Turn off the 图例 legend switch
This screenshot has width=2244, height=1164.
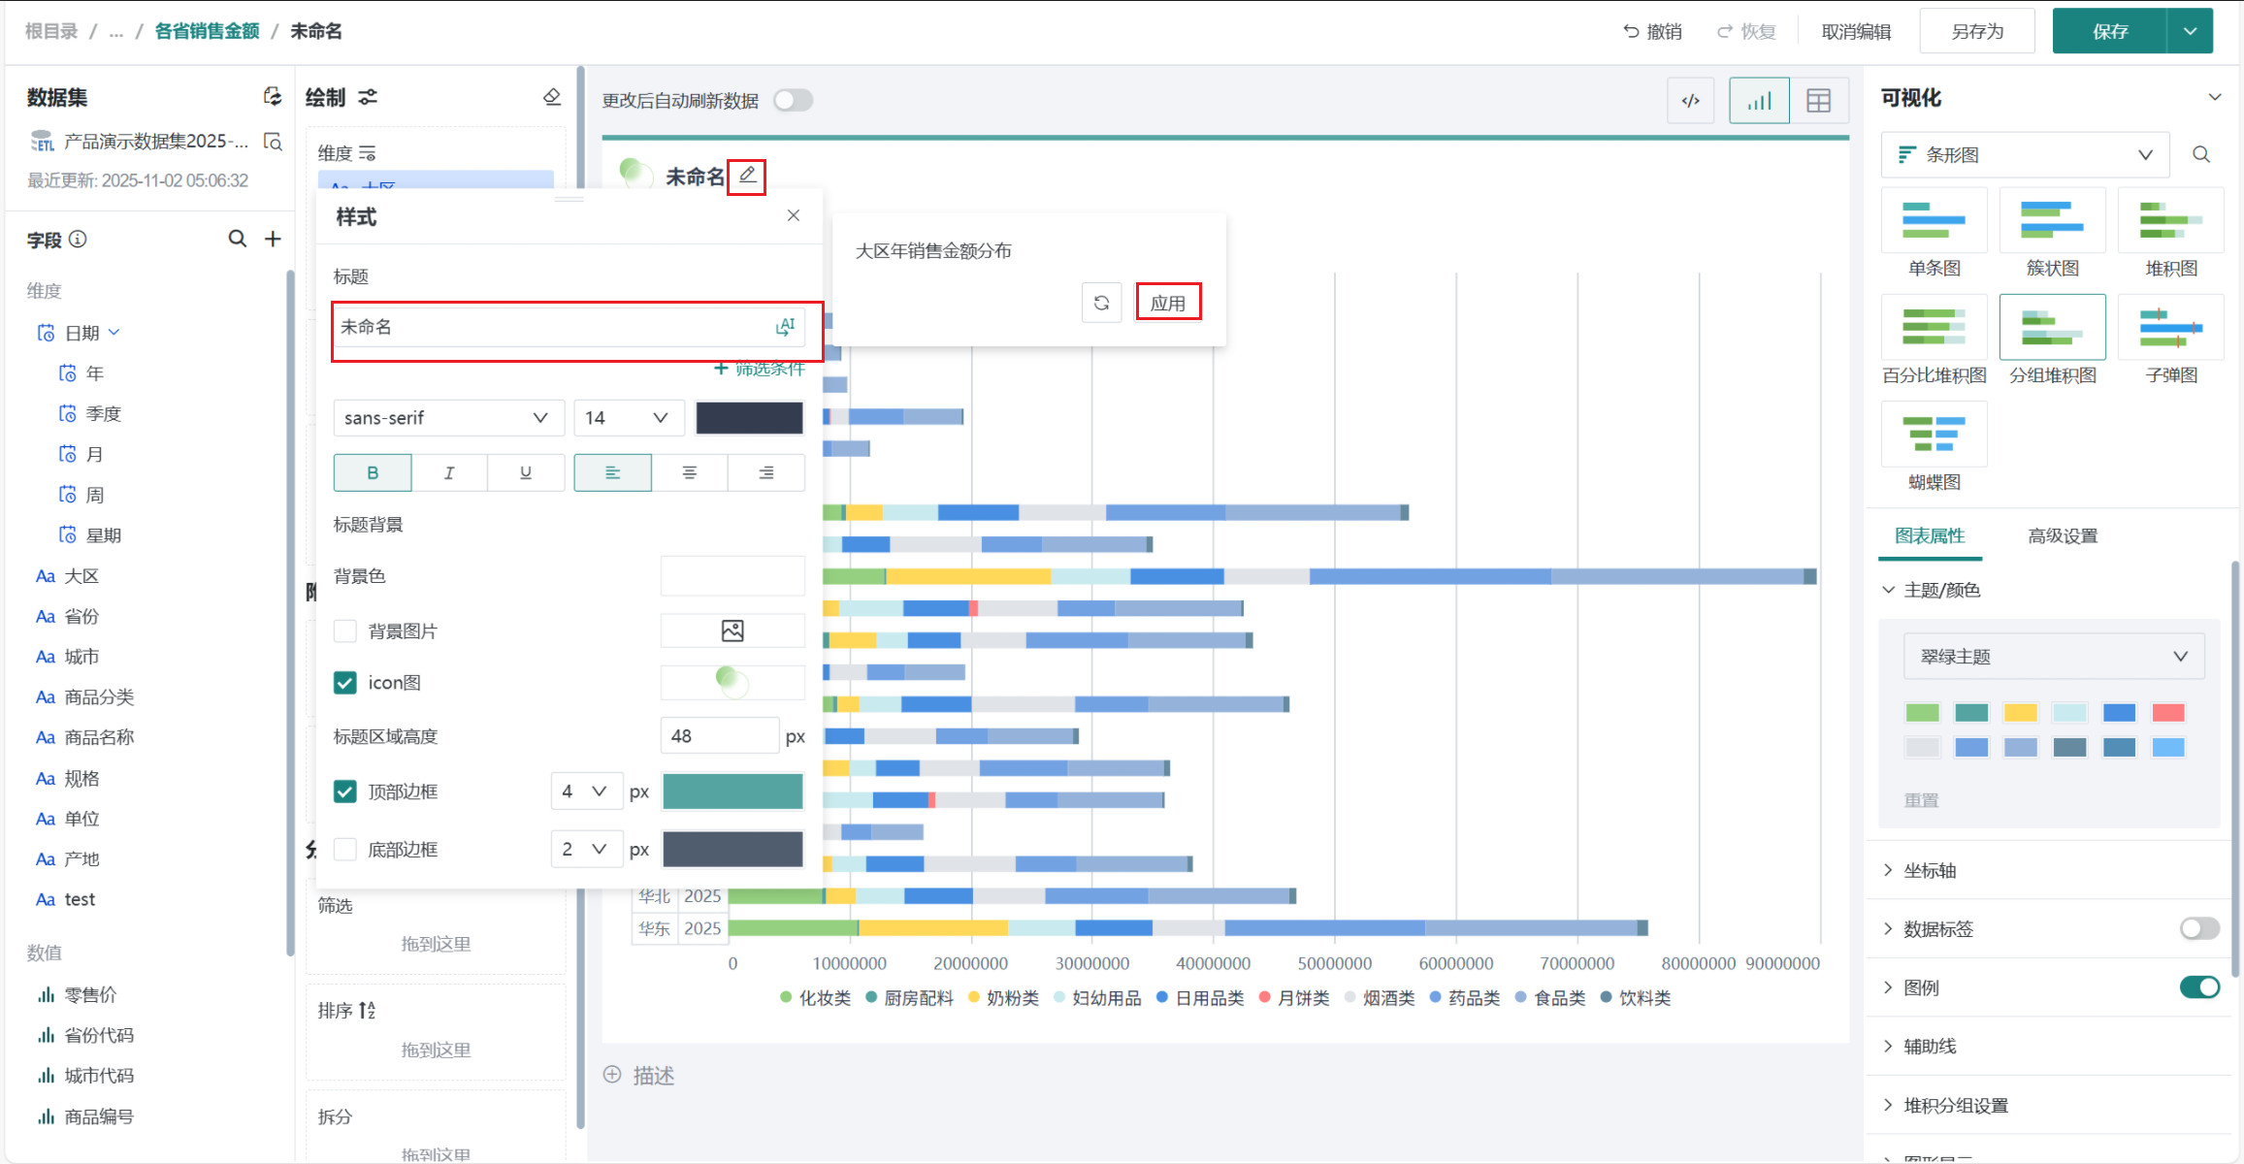(x=2198, y=987)
